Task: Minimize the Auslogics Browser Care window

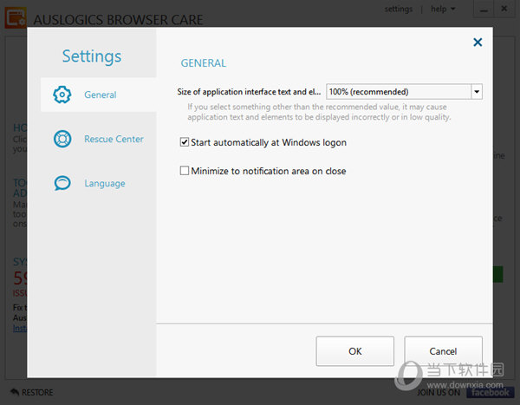Action: [484, 10]
